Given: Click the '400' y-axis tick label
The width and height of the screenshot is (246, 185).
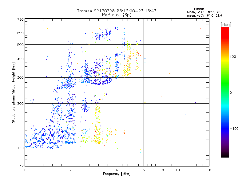Looking at the screenshot, I should 20,59.
